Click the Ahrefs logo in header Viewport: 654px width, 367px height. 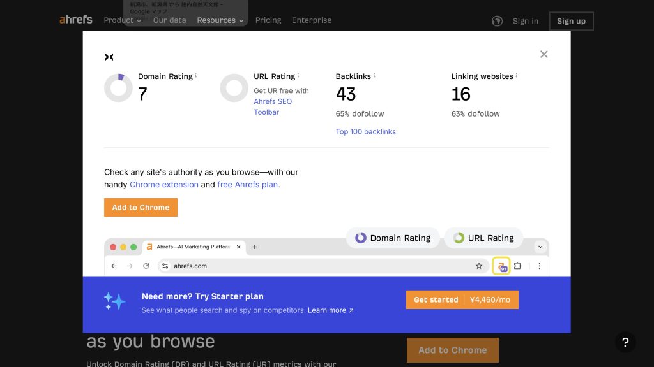(76, 20)
